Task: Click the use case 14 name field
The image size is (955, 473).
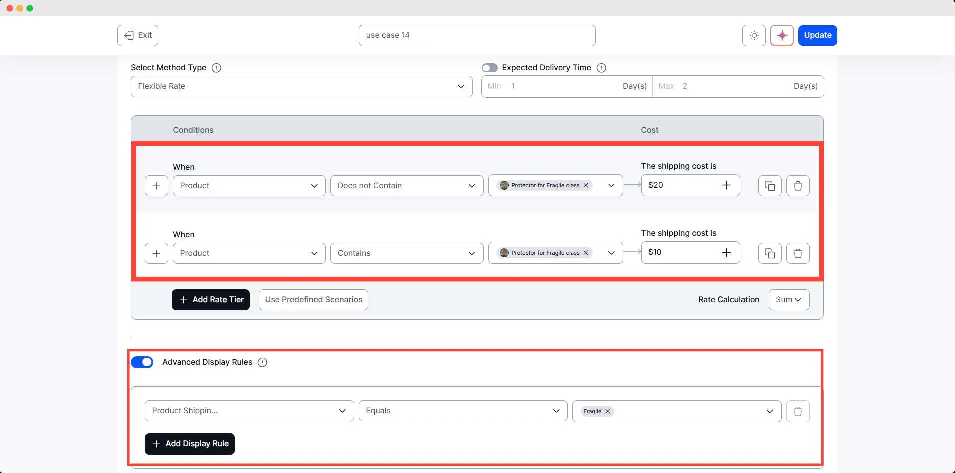Action: (x=477, y=35)
